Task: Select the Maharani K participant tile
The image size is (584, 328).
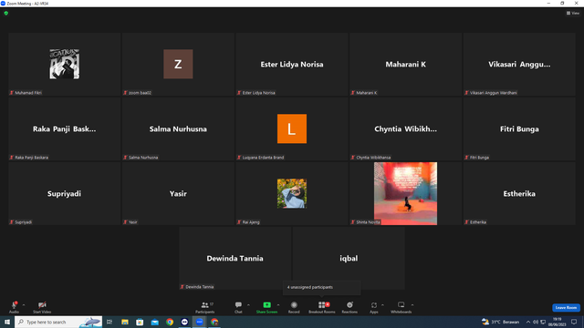Action: (405, 65)
